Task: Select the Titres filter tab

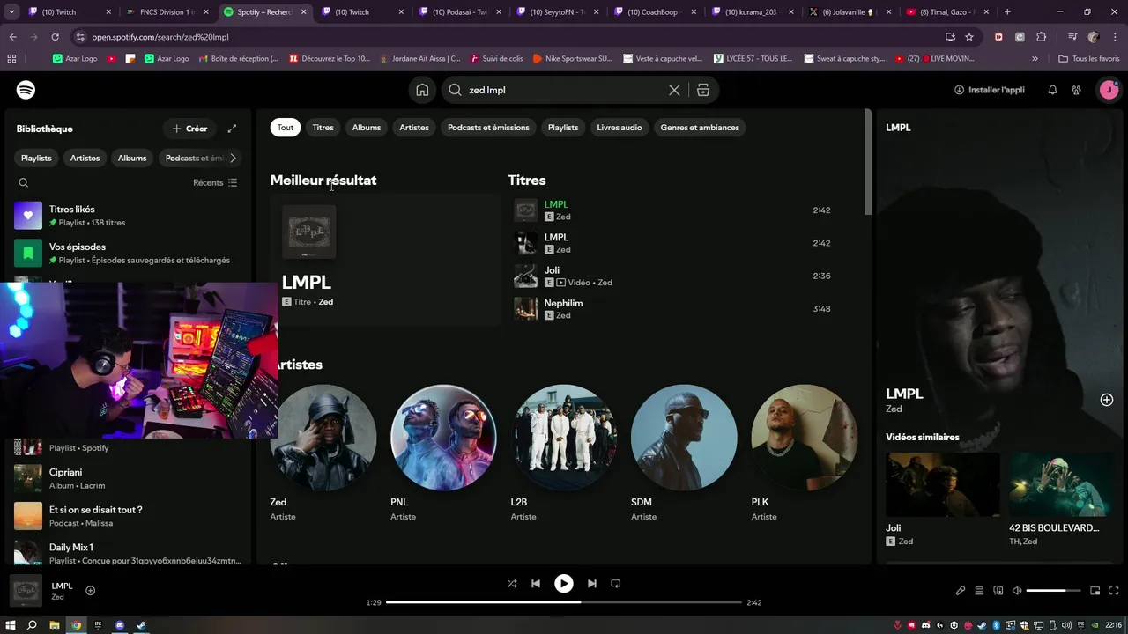Action: coord(323,128)
